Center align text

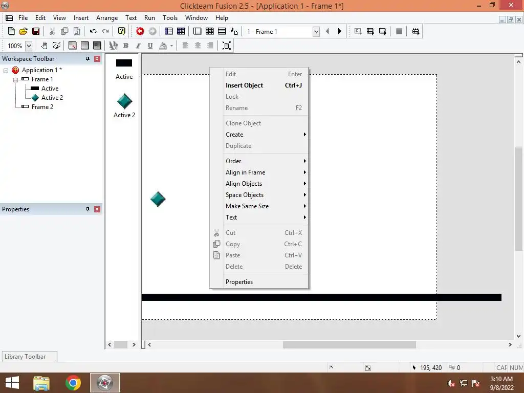198,46
